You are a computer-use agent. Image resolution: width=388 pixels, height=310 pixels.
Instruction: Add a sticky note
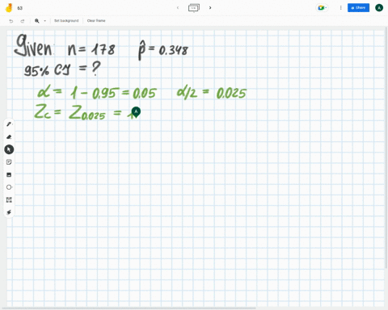click(9, 162)
